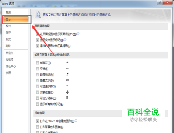The width and height of the screenshot is (174, 133).
Task: Click the tab arrow symbol for 制表符
Action: pos(67,62)
